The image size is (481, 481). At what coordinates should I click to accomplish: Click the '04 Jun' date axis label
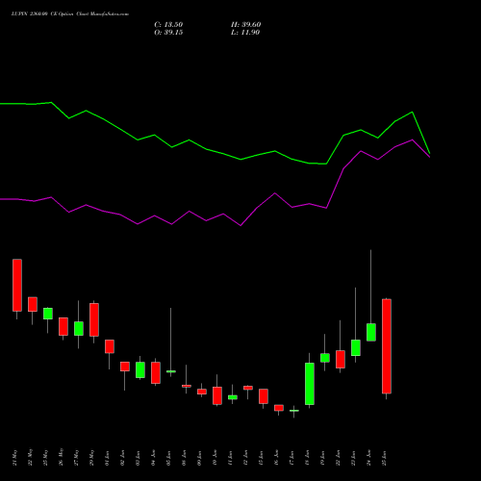153,458
